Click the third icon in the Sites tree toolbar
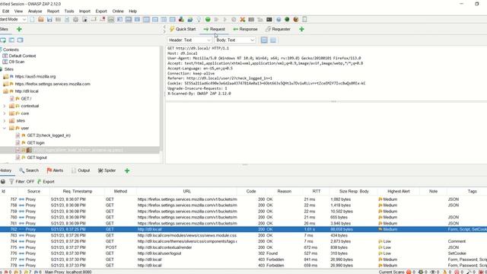 tap(21, 40)
